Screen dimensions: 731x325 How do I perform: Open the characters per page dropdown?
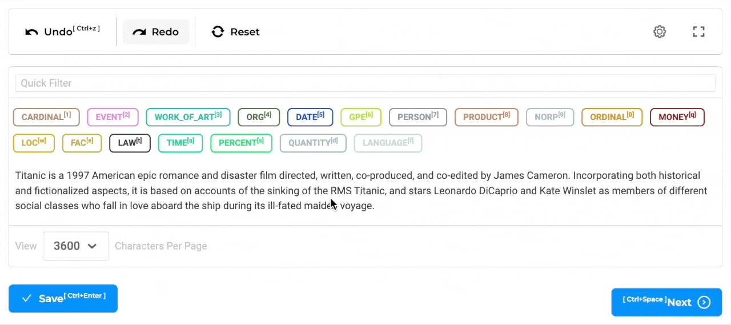(76, 246)
